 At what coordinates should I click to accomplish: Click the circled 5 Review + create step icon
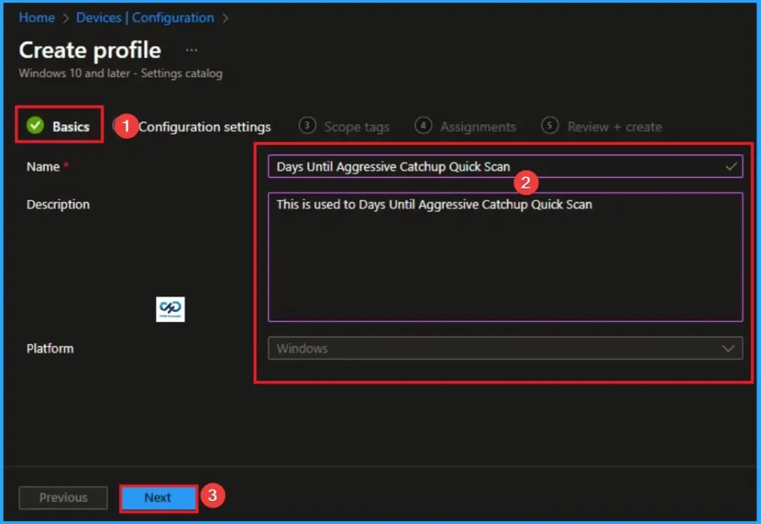tap(550, 126)
